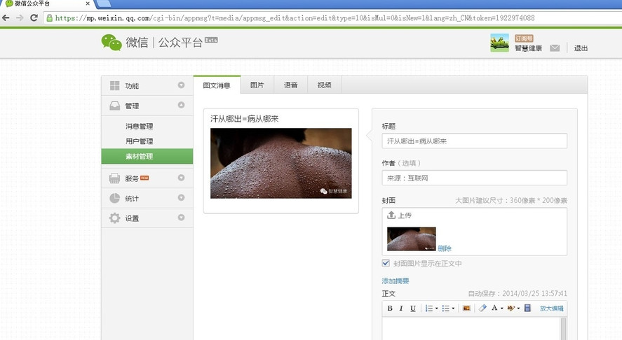Open bulleted list style dropdown arrow
The image size is (622, 340).
[x=453, y=309]
